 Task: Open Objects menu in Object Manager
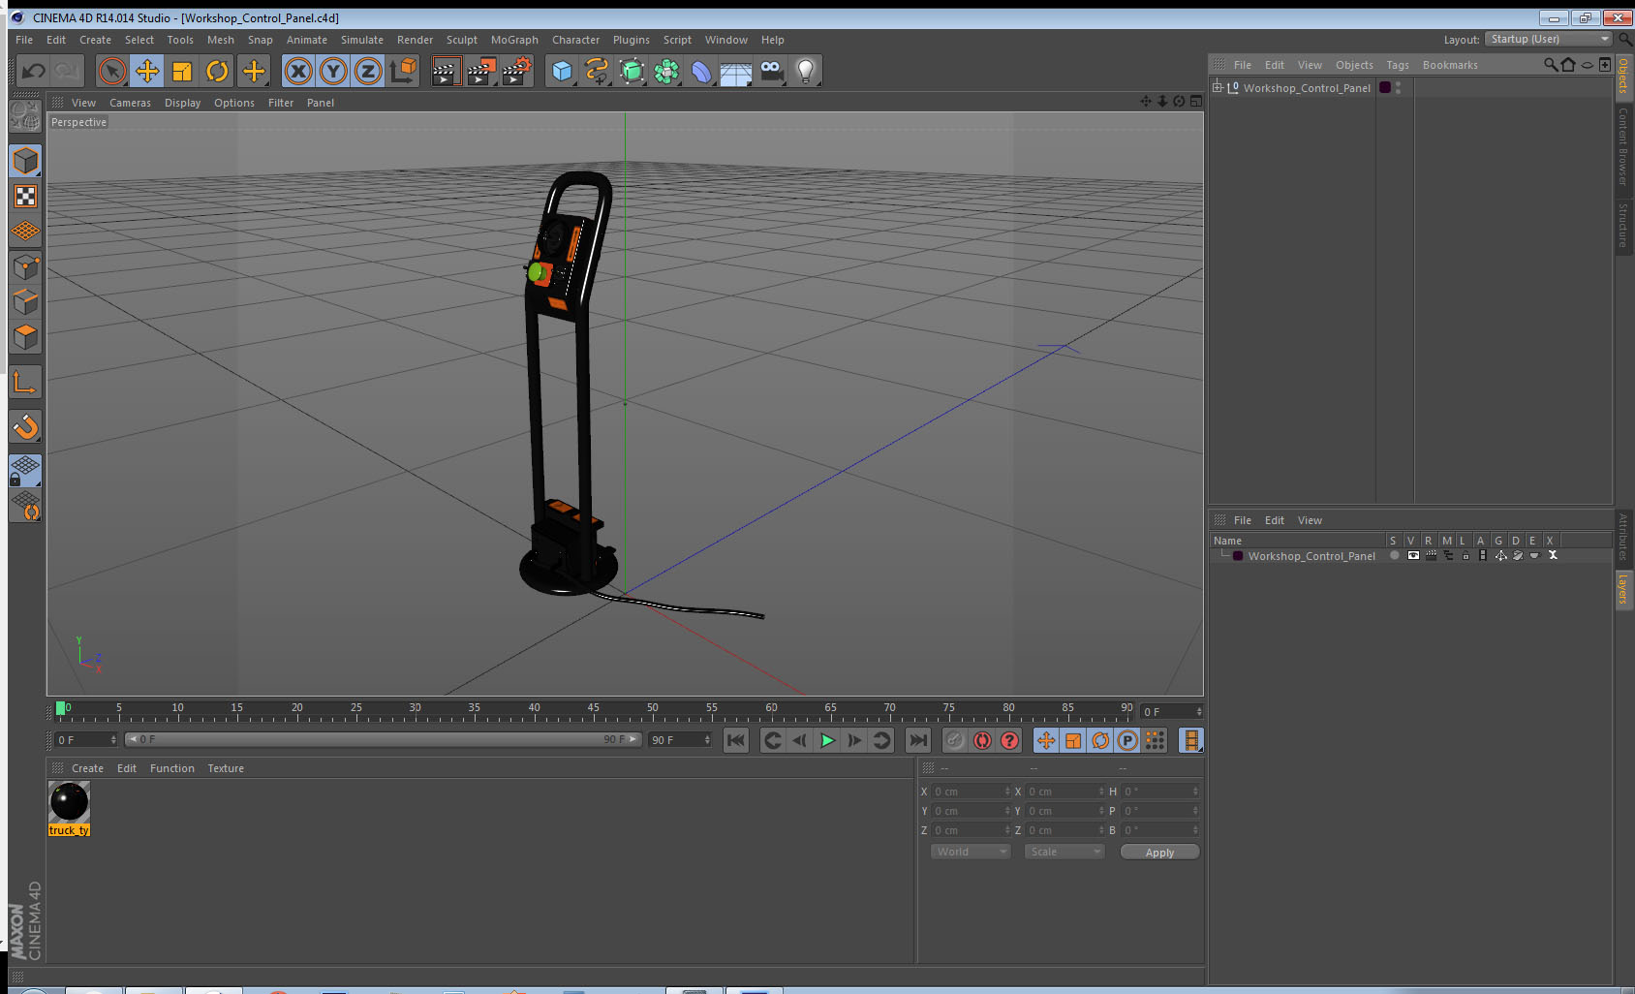pyautogui.click(x=1354, y=65)
